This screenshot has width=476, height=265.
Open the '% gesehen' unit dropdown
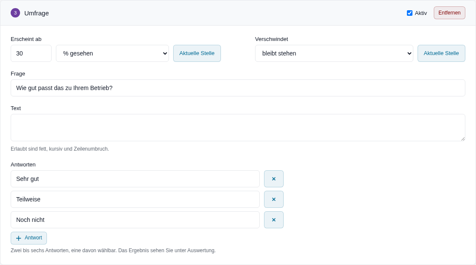pyautogui.click(x=112, y=53)
